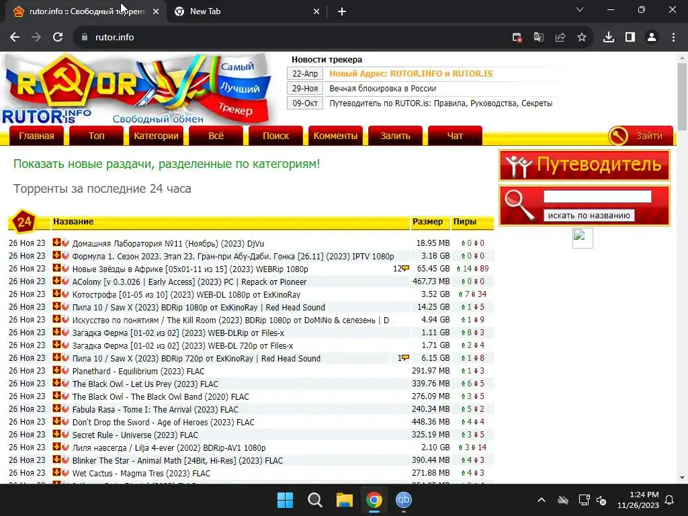Click the broken image below the search box
Image resolution: width=688 pixels, height=516 pixels.
coord(583,238)
